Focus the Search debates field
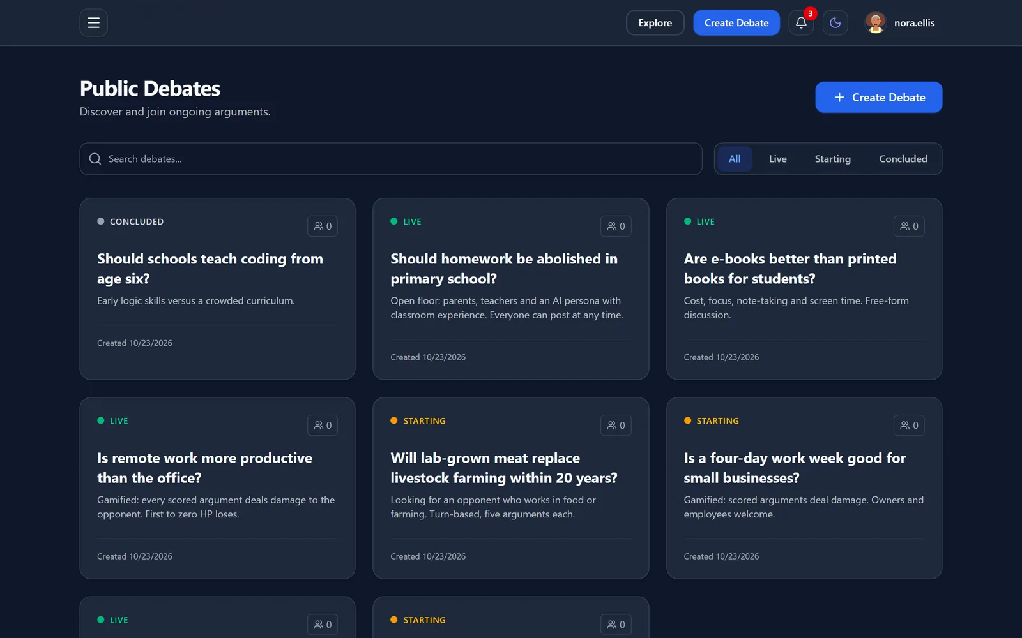The image size is (1022, 638). 391,159
